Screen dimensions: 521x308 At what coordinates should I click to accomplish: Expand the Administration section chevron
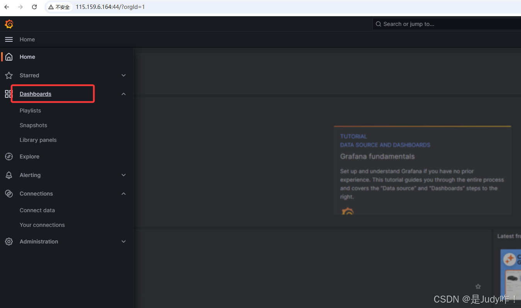[124, 242]
